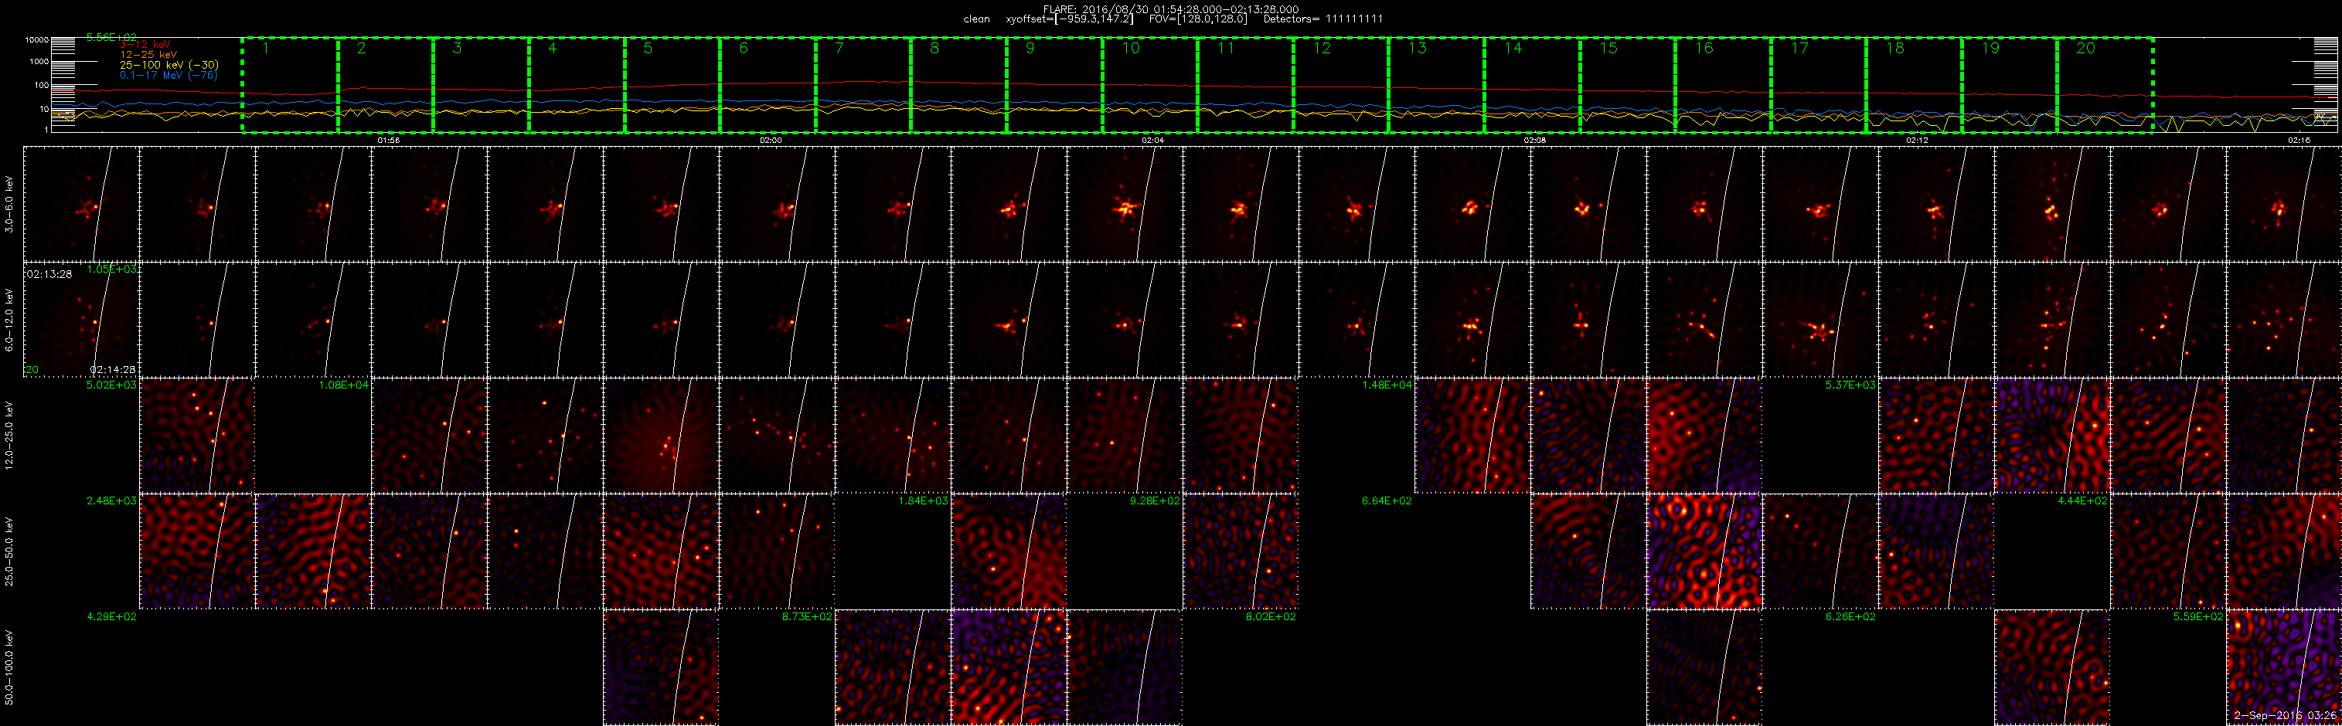Click the green 1.08E+04 value
Screen dimensions: 2342x726
coord(344,385)
